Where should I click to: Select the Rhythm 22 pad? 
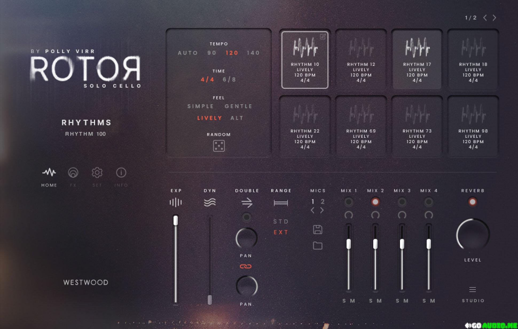[x=305, y=126]
